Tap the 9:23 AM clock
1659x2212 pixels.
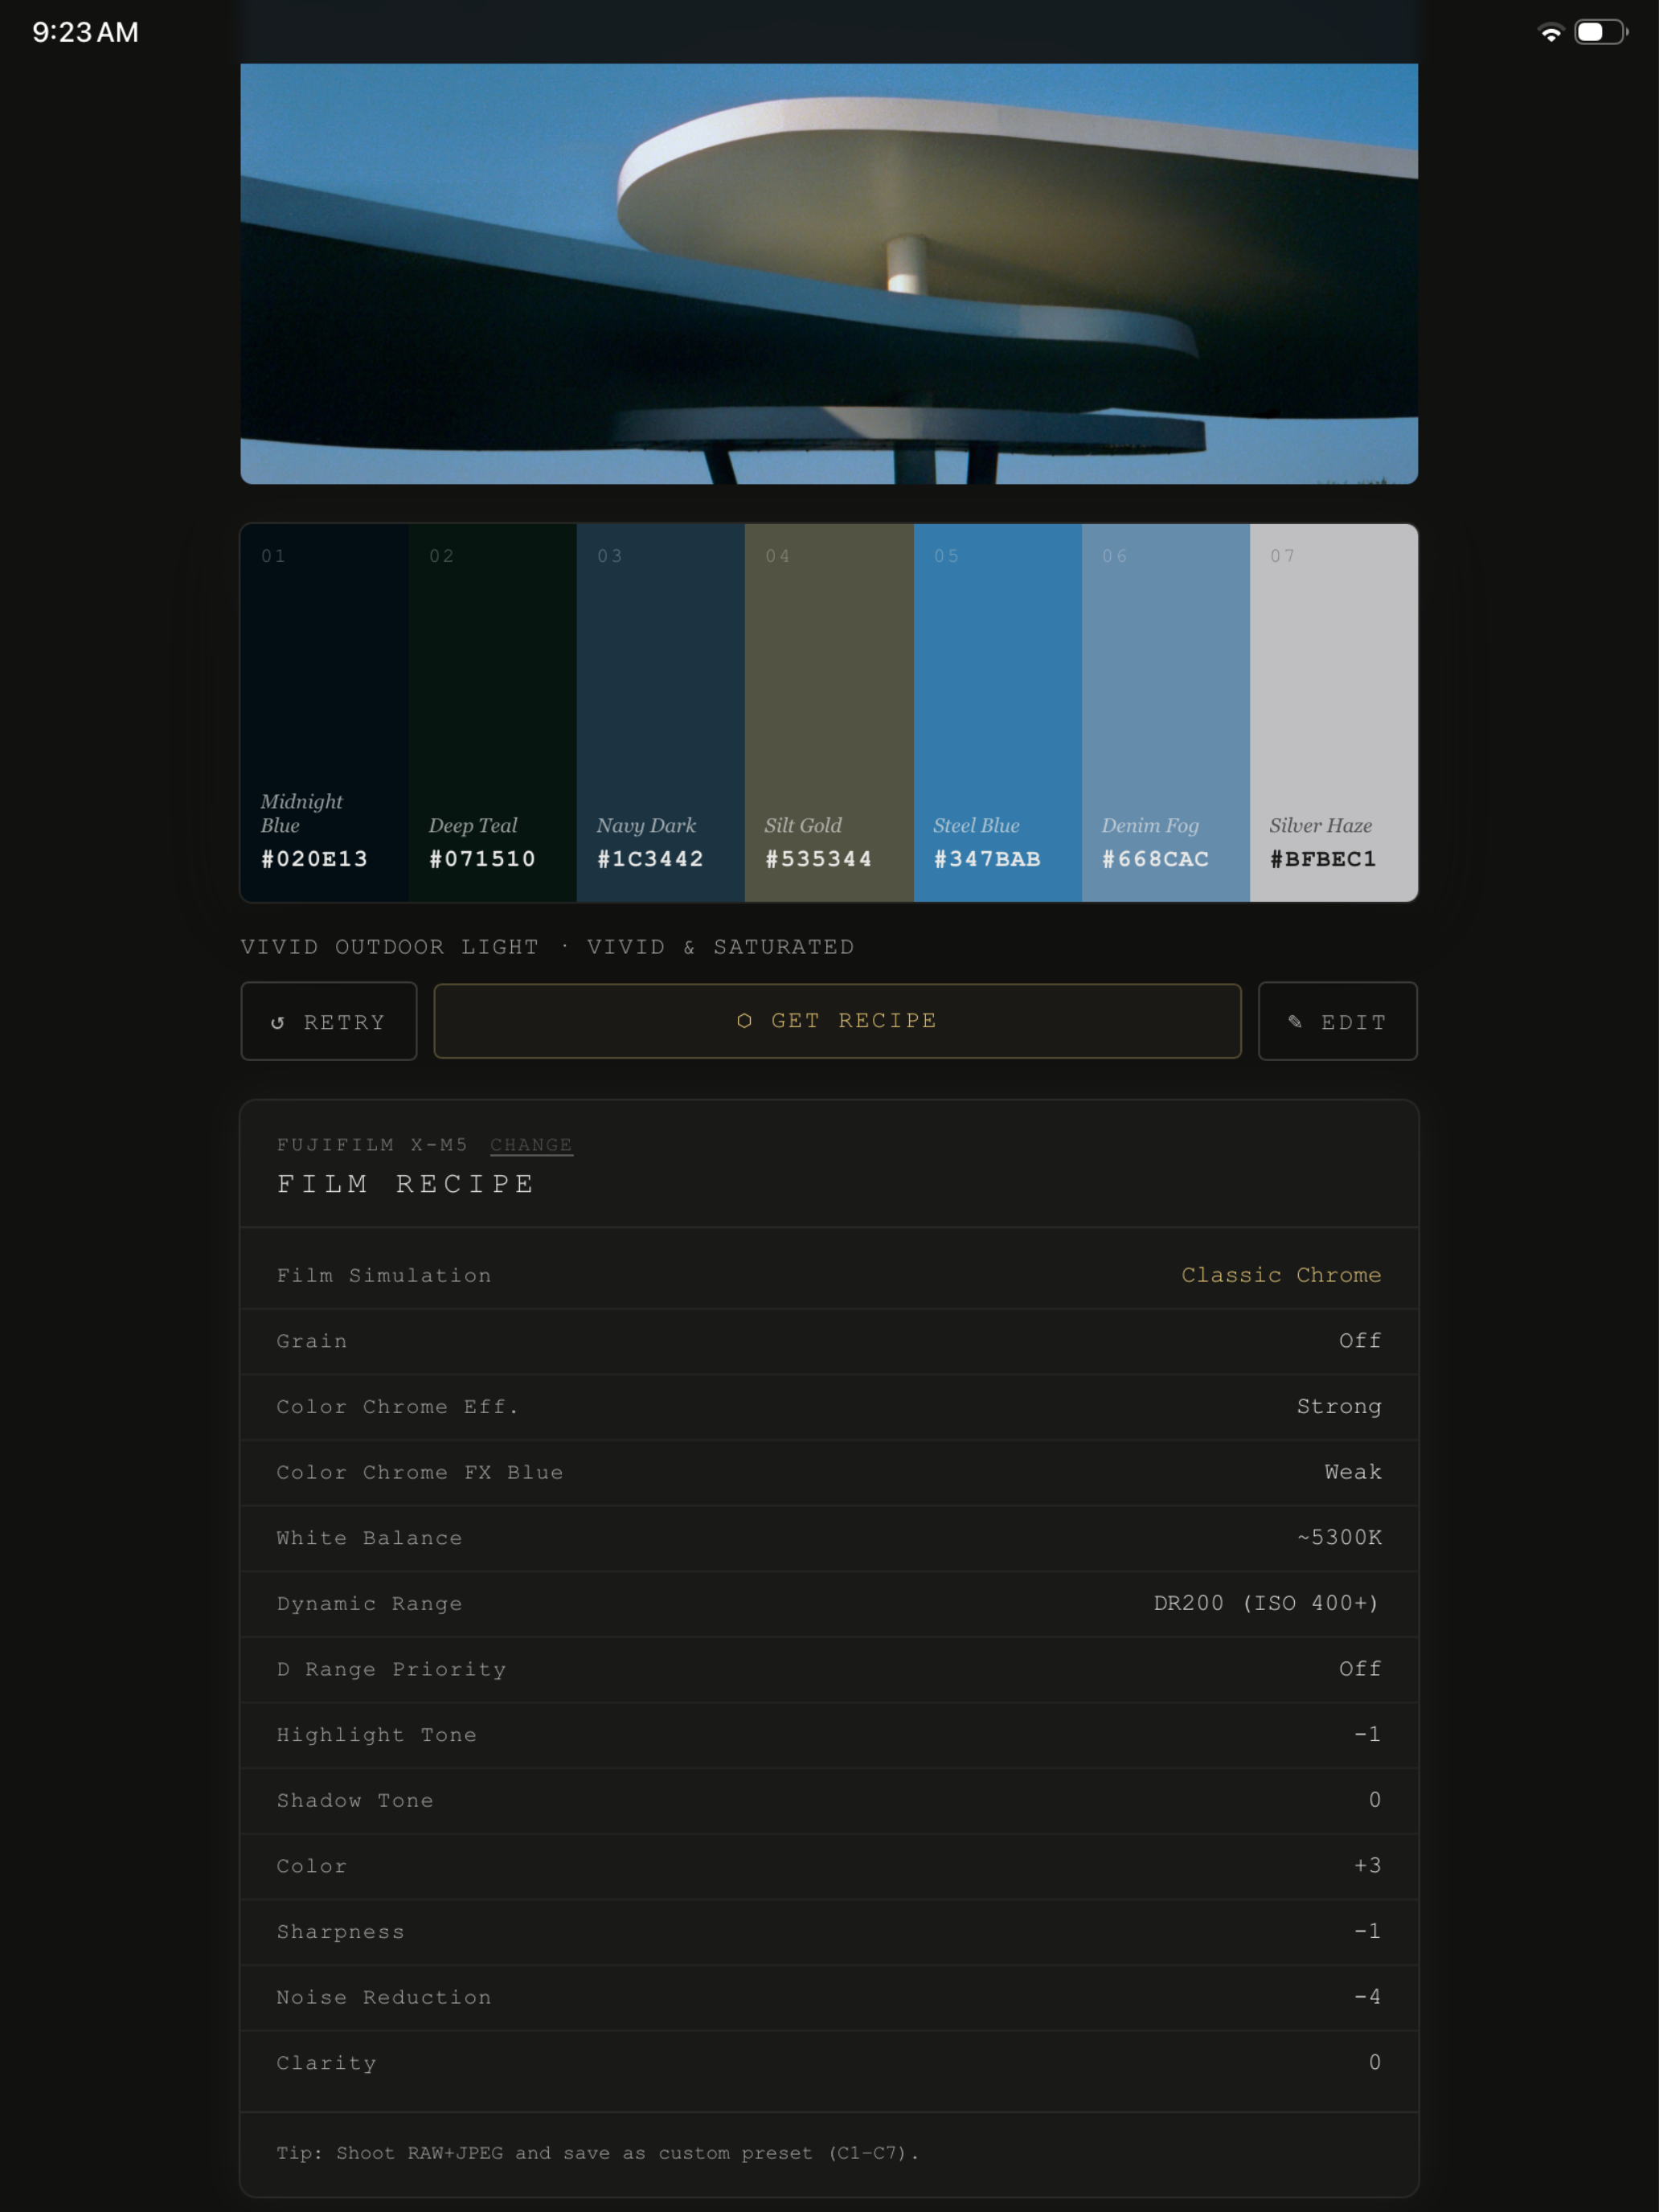(85, 32)
